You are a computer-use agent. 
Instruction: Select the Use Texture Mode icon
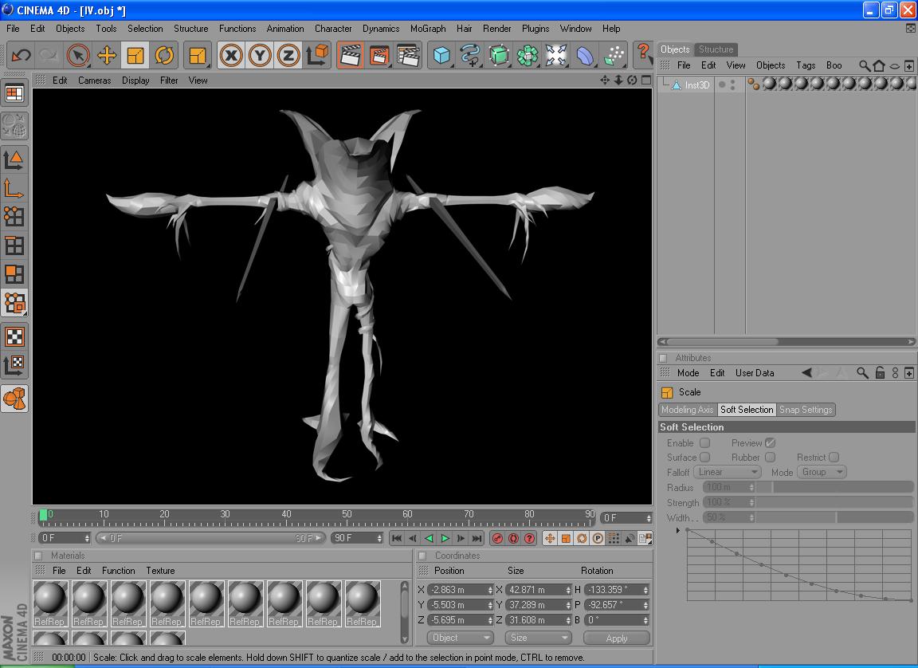tap(14, 336)
